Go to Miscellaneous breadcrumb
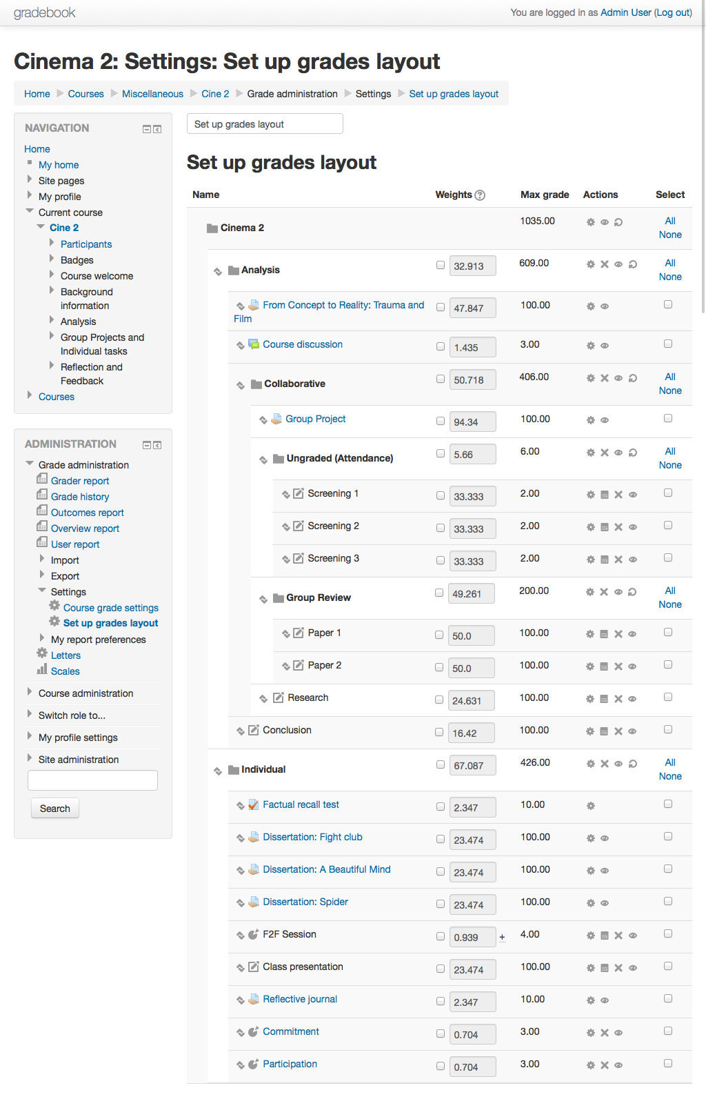The image size is (706, 1108). [152, 94]
